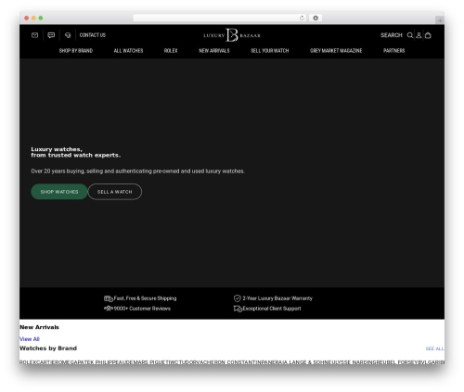The height and width of the screenshot is (392, 464).
Task: Click 'Exceptional Client Support' text
Action: [272, 309]
